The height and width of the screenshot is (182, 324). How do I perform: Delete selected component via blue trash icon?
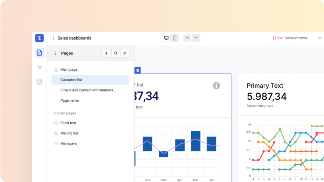pyautogui.click(x=138, y=70)
